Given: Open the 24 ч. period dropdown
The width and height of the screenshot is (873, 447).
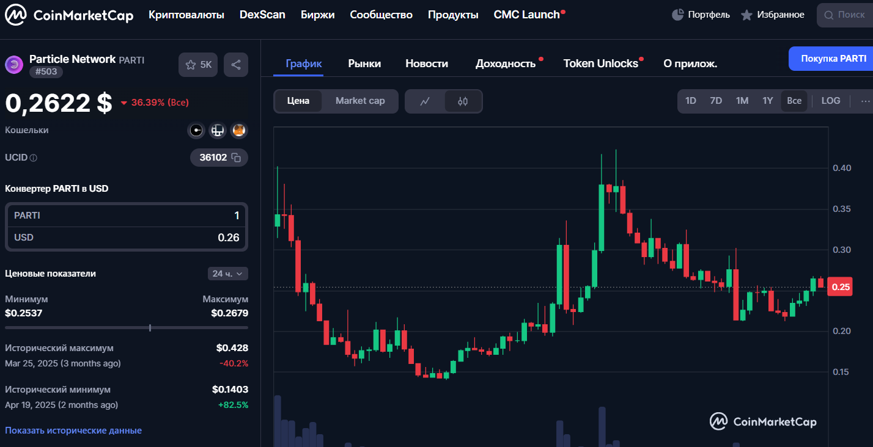Looking at the screenshot, I should (x=228, y=274).
